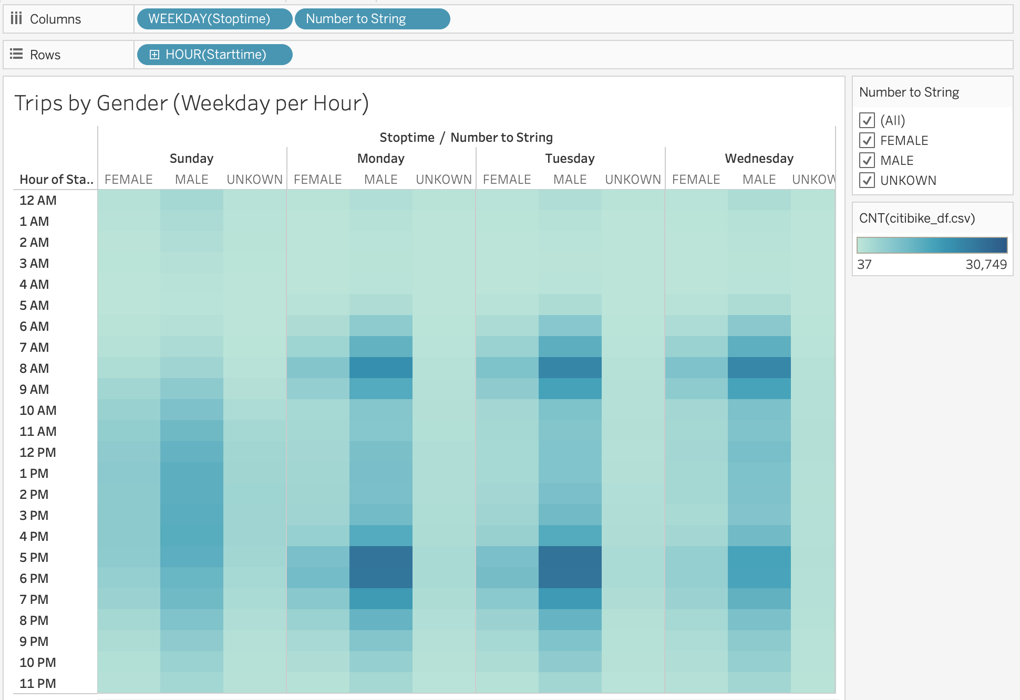Expand the HOUR(Starttime) plus icon

[x=154, y=55]
